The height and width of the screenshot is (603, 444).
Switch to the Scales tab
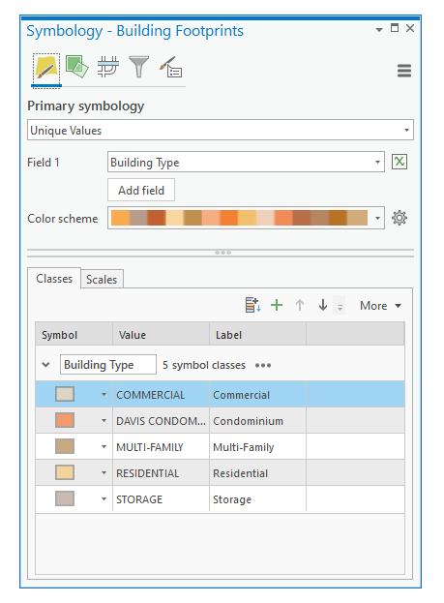(102, 279)
